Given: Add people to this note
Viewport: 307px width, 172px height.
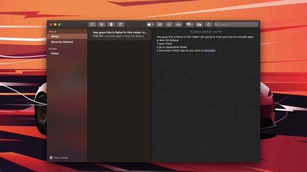Looking at the screenshot, I should click(x=199, y=24).
